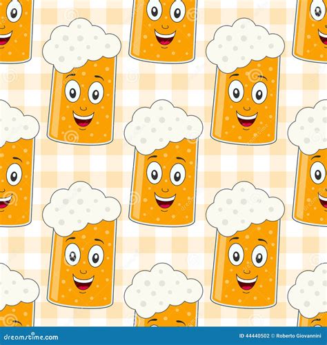Click the dreamstime.com logo text
Viewport: 327px width, 345px height.
pyautogui.click(x=31, y=337)
